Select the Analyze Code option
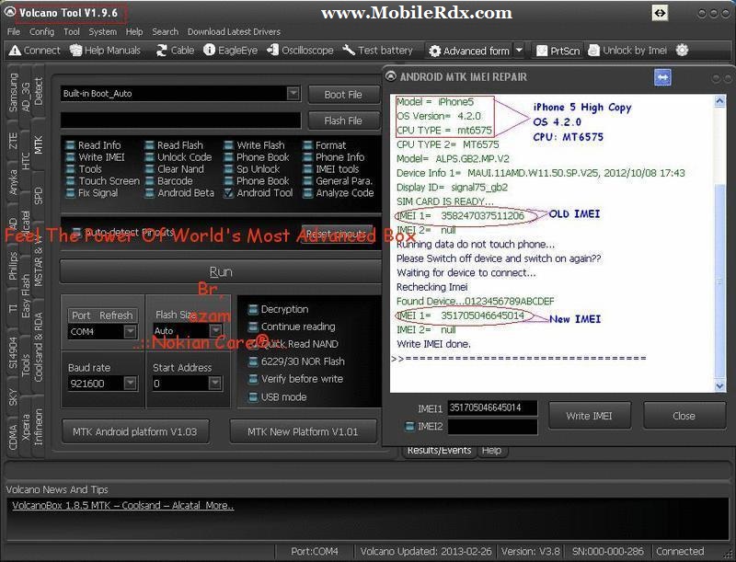This screenshot has height=562, width=736. click(339, 193)
